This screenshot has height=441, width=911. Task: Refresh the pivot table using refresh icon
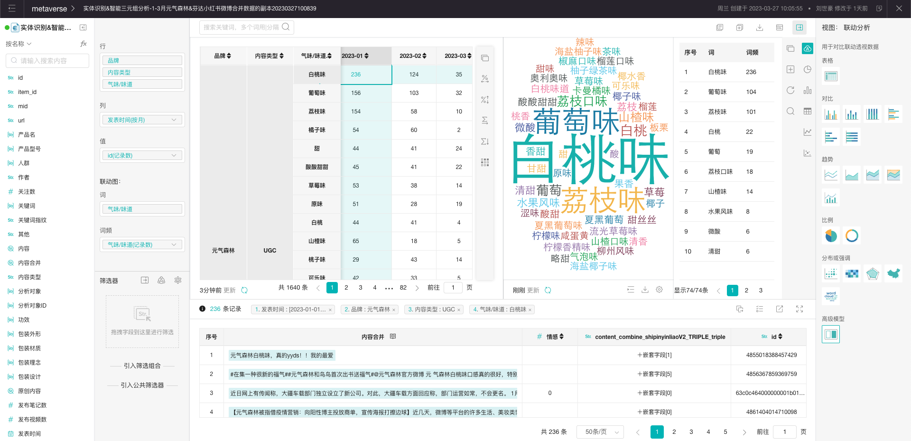pos(244,290)
